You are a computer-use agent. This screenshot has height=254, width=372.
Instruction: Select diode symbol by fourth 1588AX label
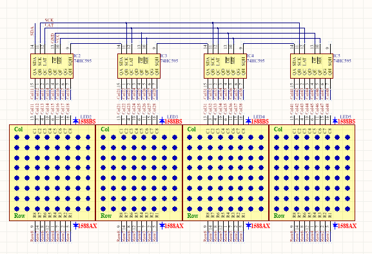(335, 226)
